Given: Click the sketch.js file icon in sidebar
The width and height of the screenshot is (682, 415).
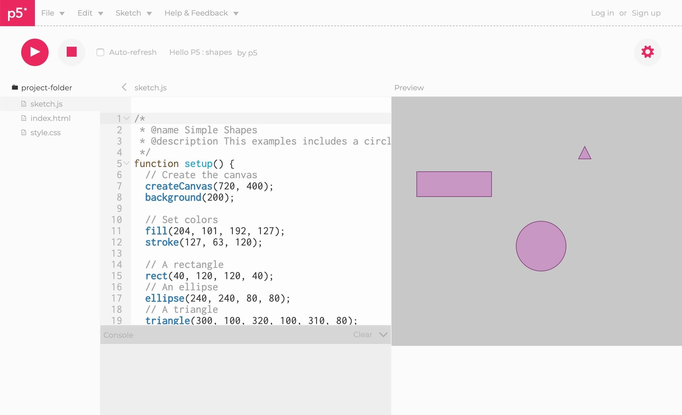Looking at the screenshot, I should 24,104.
